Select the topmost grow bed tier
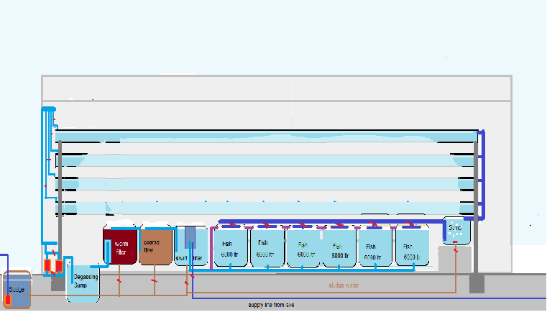Screen dimensions: 547x312 pos(266,136)
